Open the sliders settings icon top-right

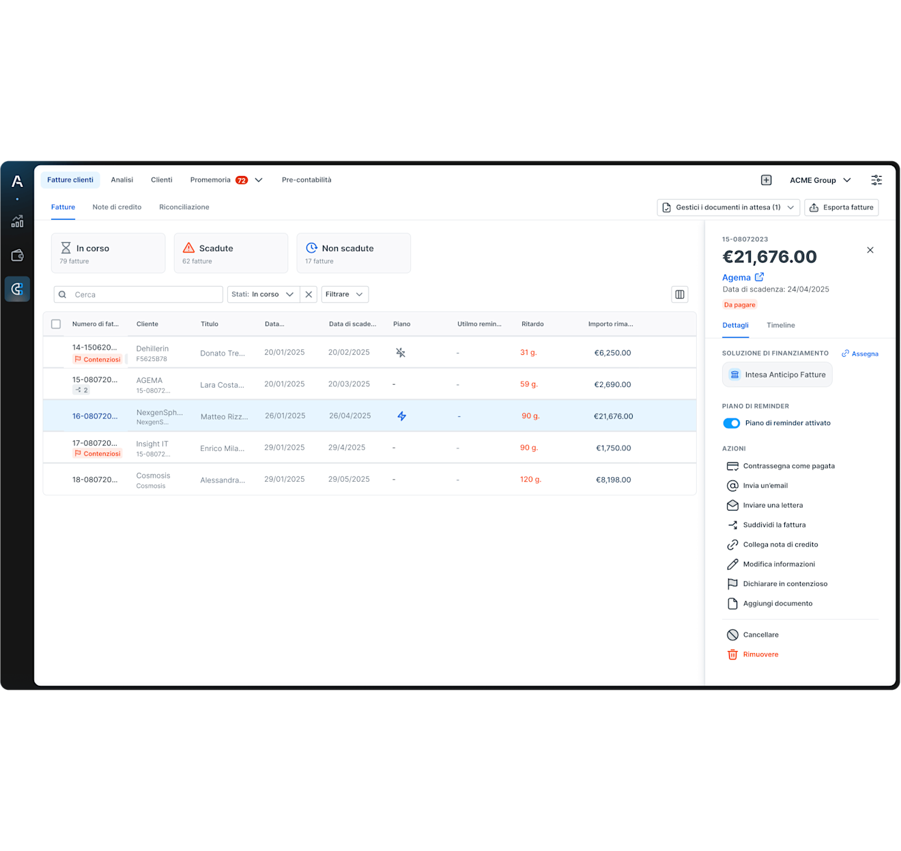[x=876, y=180]
